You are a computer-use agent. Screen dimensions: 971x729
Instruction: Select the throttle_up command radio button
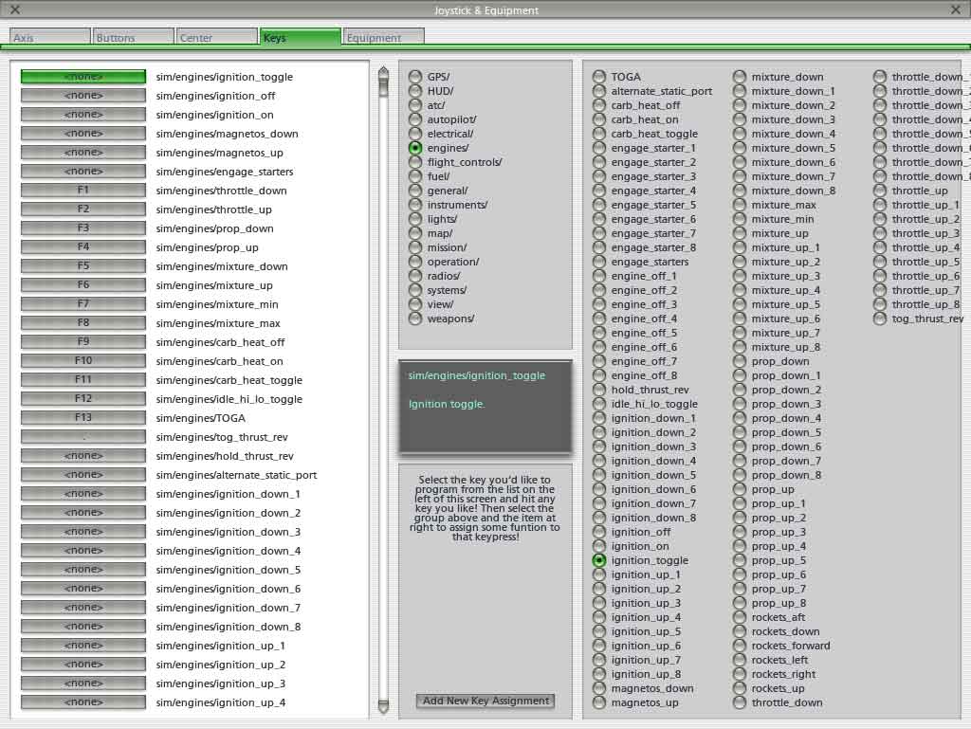[880, 191]
